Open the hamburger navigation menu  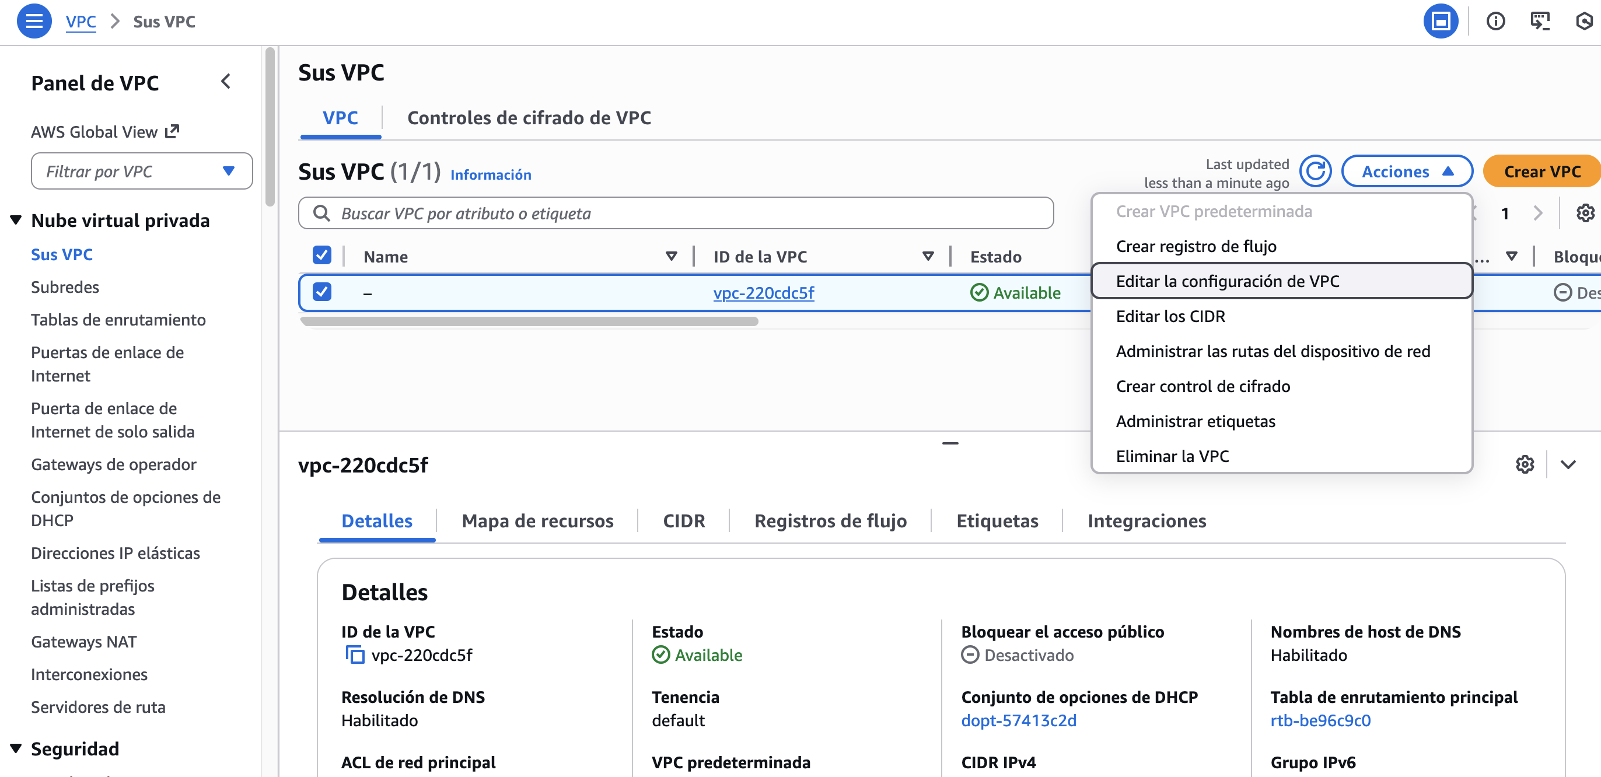(x=34, y=21)
